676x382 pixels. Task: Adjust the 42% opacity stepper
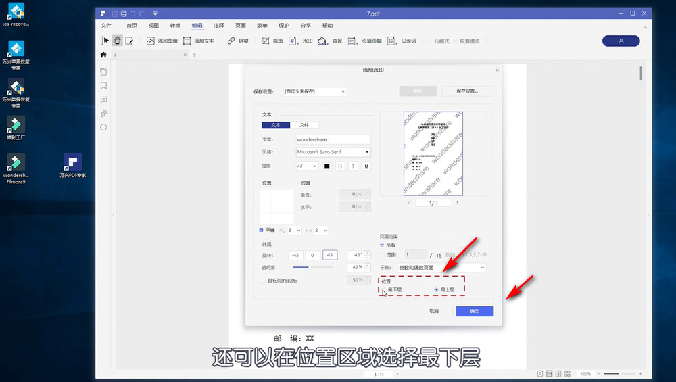(x=368, y=267)
